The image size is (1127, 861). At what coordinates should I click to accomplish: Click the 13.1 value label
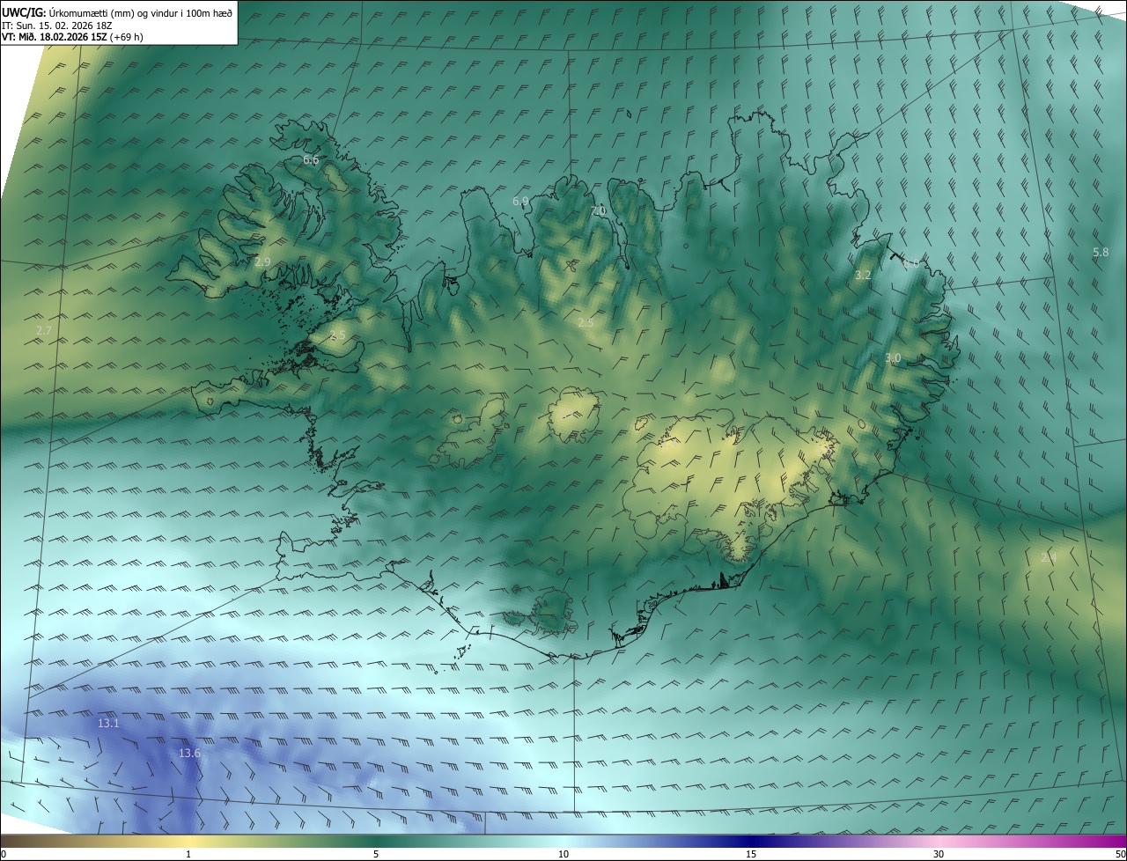(x=108, y=723)
